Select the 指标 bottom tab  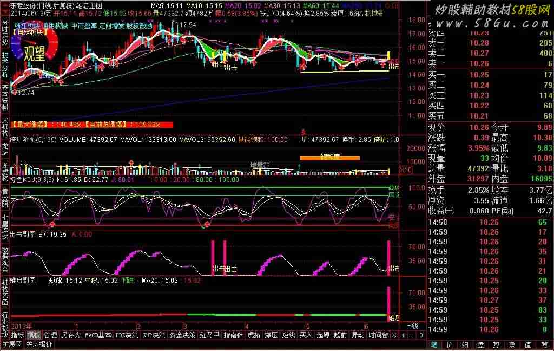coord(18,335)
